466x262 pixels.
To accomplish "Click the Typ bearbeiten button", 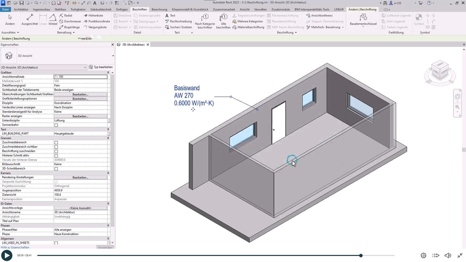I will click(x=101, y=67).
